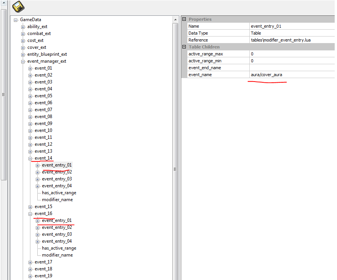Expand the ability_ext node
Image resolution: width=337 pixels, height=280 pixels.
click(23, 27)
